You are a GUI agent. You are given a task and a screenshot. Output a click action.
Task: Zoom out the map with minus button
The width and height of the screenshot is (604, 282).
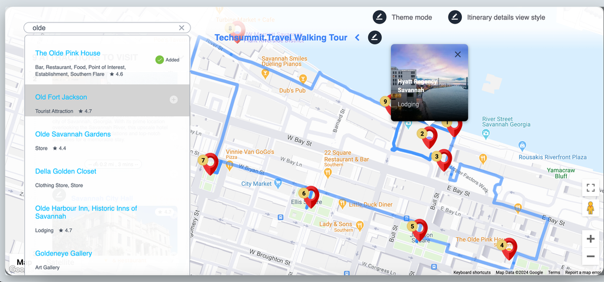click(590, 256)
